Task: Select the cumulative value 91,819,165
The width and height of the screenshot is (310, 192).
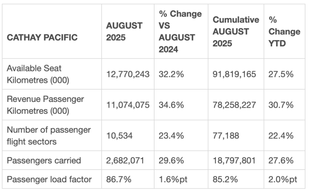Action: [x=234, y=74]
